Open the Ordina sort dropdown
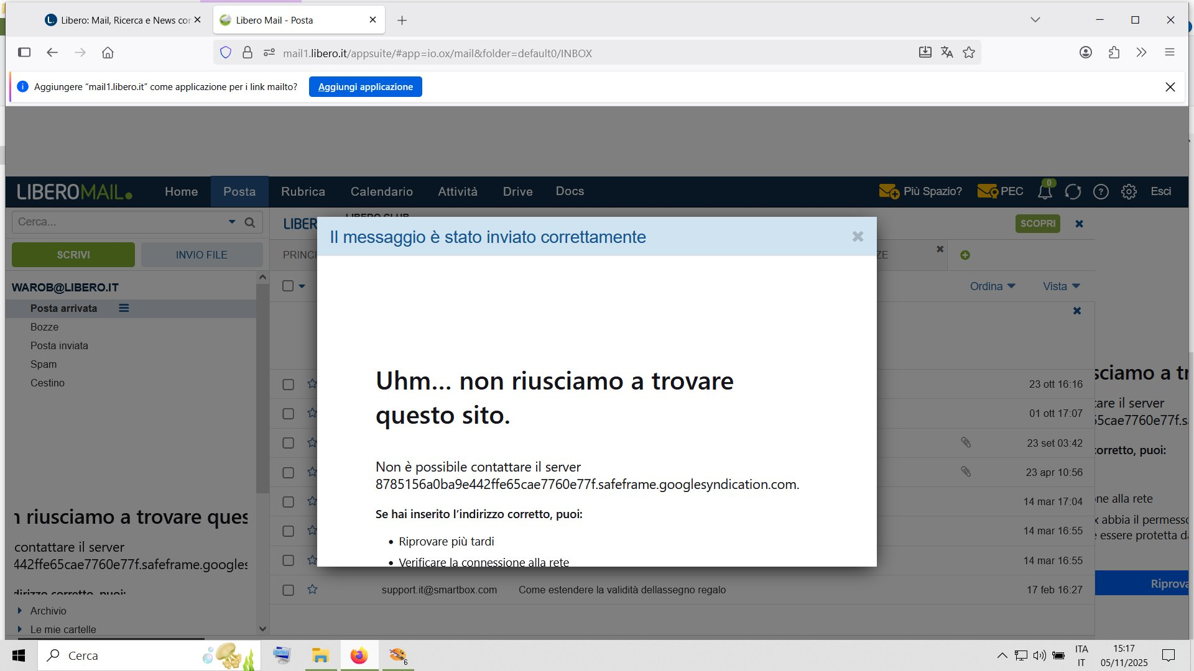The width and height of the screenshot is (1194, 671). pos(993,286)
